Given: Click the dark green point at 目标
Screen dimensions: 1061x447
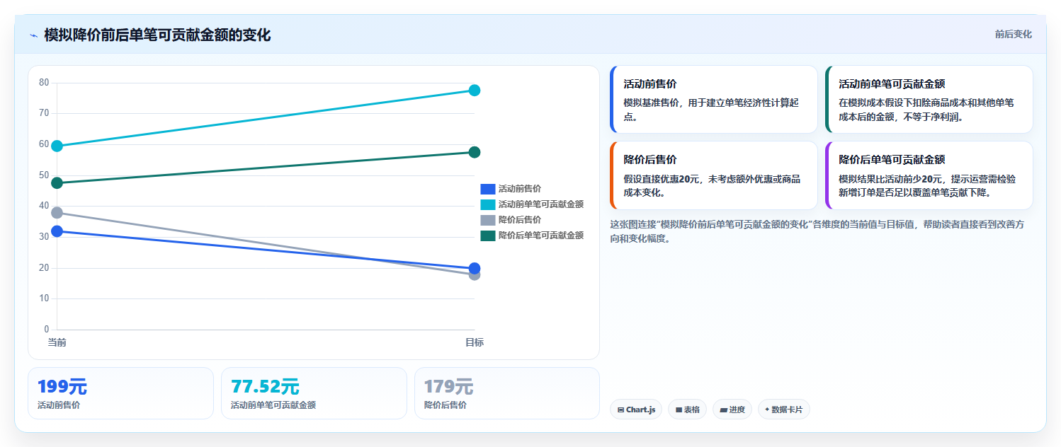Looking at the screenshot, I should (x=475, y=152).
